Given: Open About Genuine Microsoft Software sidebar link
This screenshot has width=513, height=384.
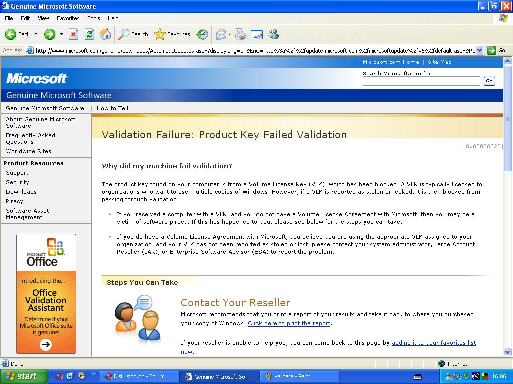Looking at the screenshot, I should (40, 123).
